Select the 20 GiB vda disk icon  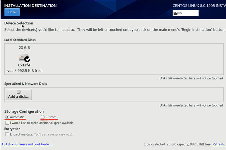(24, 58)
